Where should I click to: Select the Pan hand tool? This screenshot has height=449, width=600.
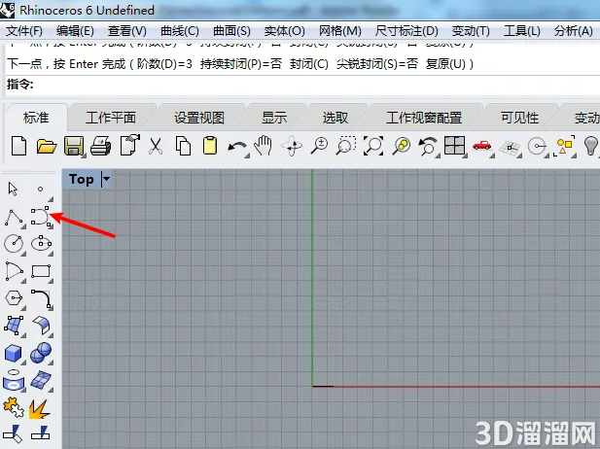pyautogui.click(x=264, y=146)
